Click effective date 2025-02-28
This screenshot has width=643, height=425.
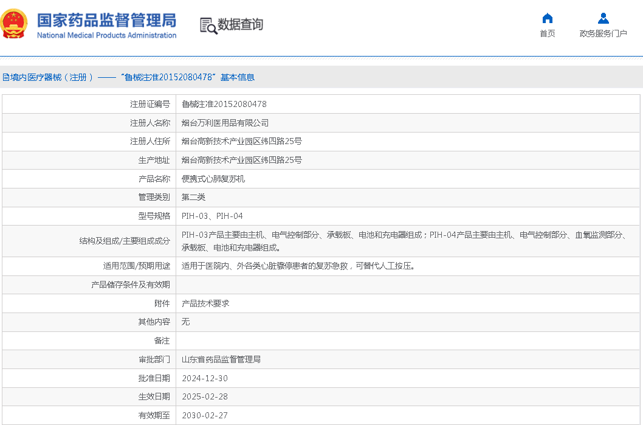click(205, 396)
